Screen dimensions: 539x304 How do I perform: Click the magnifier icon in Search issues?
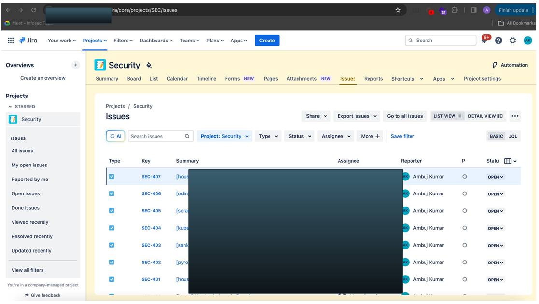tap(187, 136)
